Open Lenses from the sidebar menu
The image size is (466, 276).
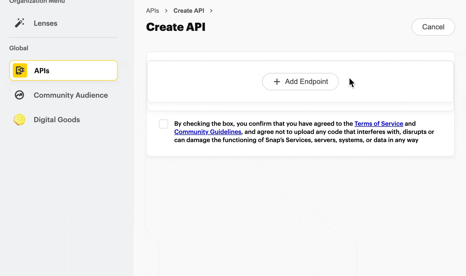pos(45,23)
